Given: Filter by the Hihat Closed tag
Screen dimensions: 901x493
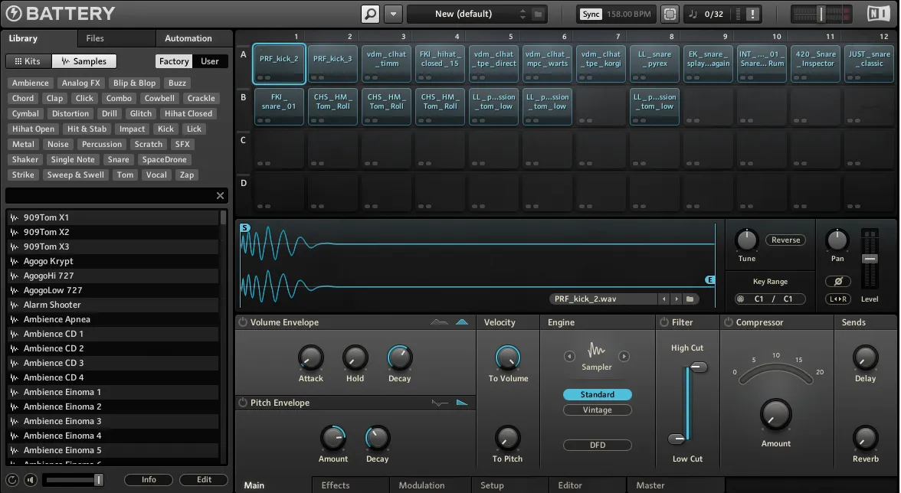Looking at the screenshot, I should pos(188,113).
